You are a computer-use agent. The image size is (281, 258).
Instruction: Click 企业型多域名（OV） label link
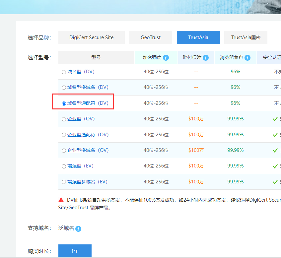click(88, 150)
